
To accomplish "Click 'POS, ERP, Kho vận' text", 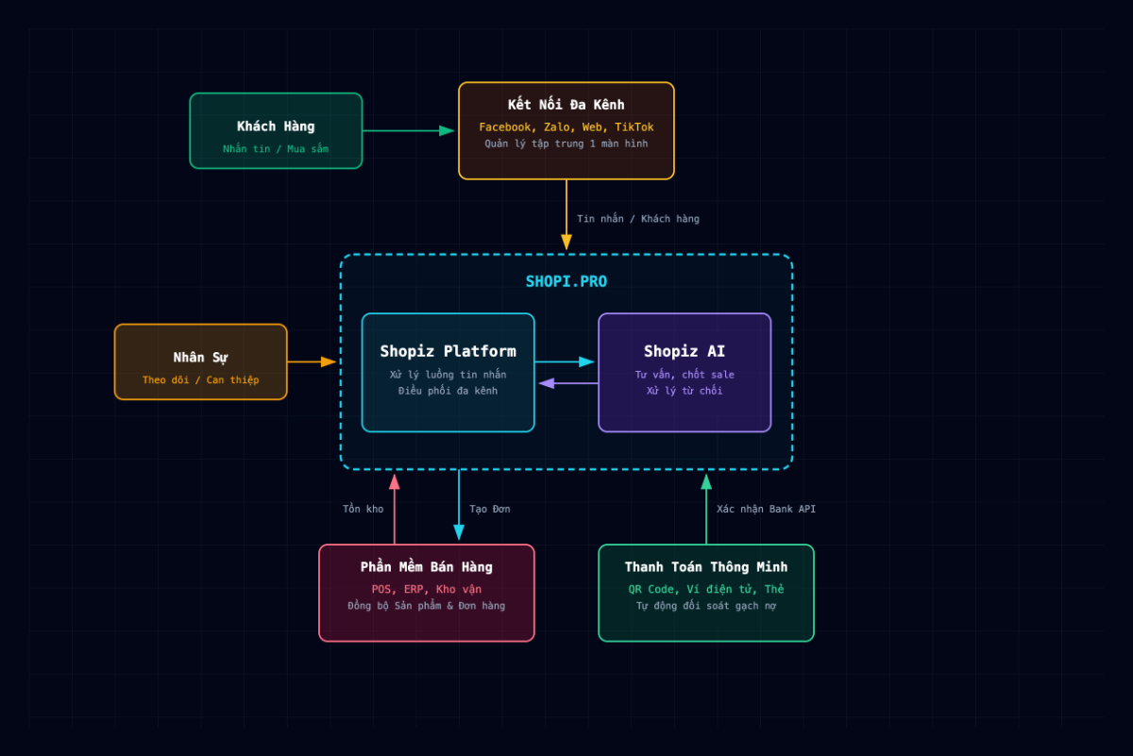I will coord(427,590).
